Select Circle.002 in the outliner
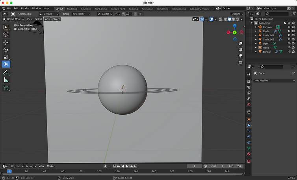 (268, 39)
